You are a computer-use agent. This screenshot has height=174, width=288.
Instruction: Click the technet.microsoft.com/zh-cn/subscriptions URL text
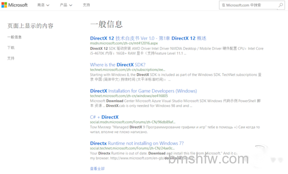(128, 70)
